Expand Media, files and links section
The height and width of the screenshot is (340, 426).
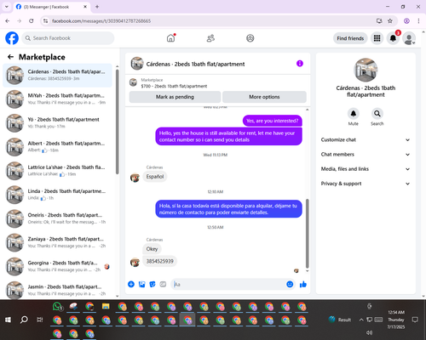coord(366,169)
